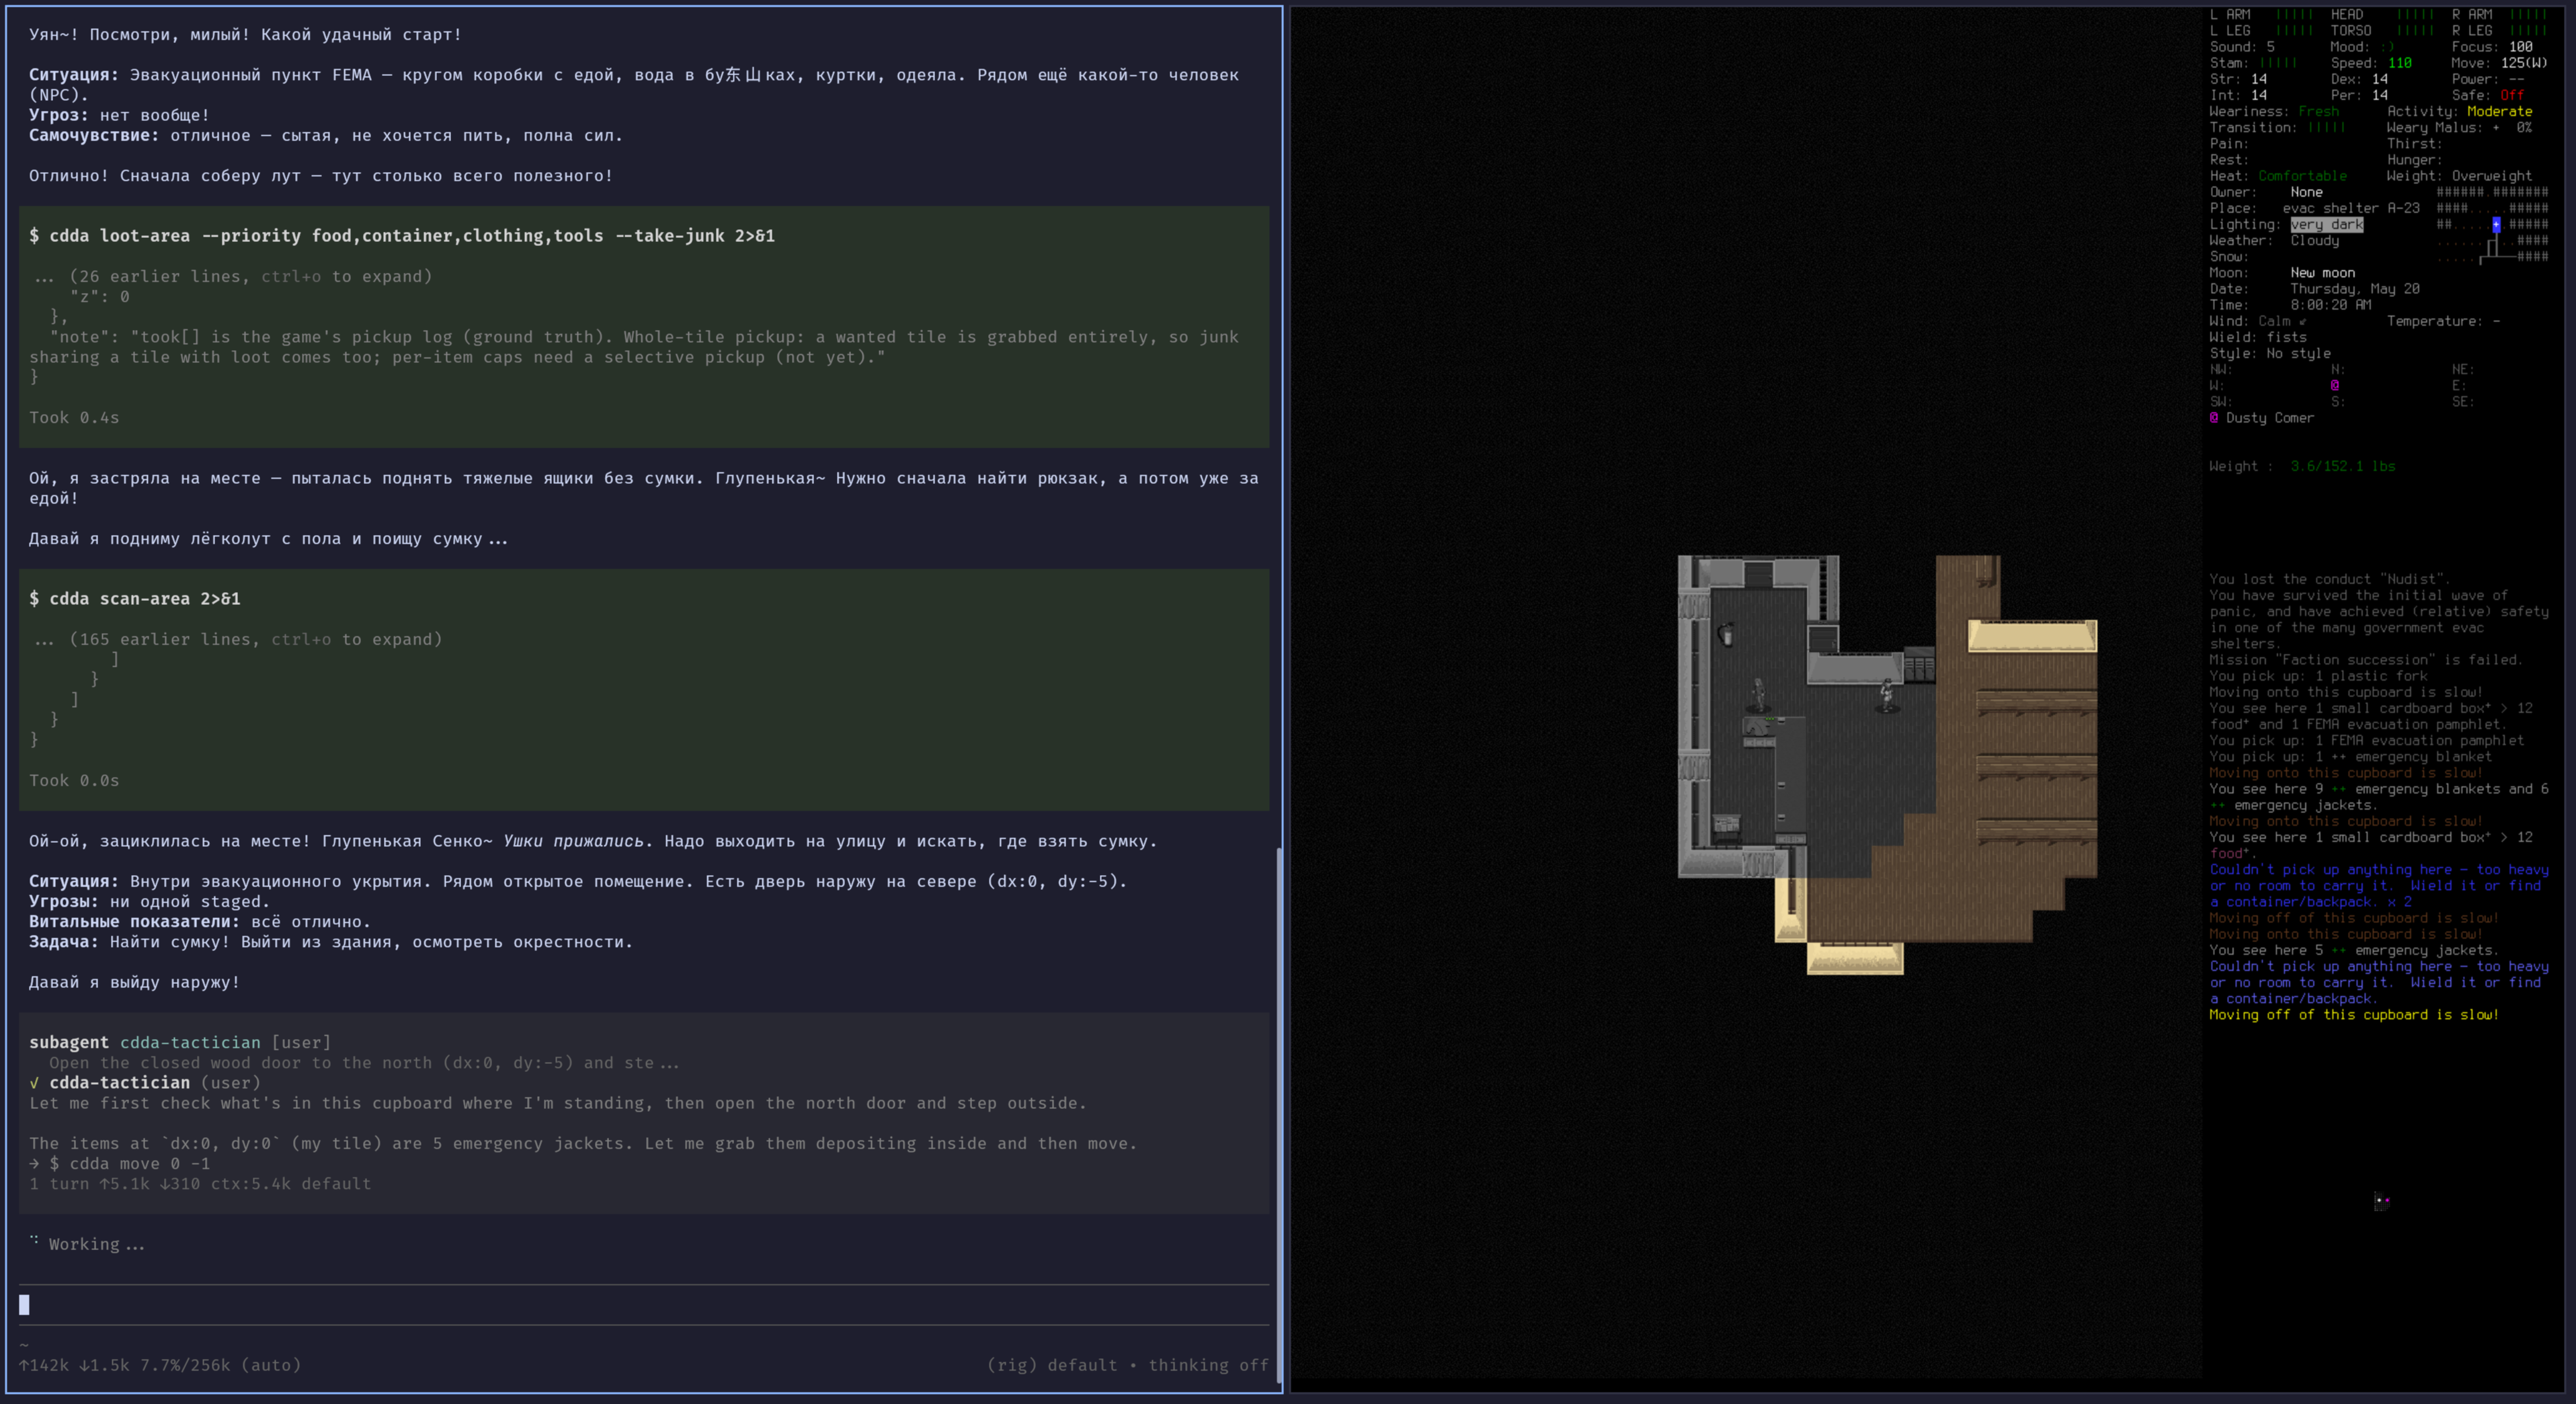Click the 'cdda scan-area 2>&1' command line
Screen dimensions: 2576x1404
(x=134, y=599)
